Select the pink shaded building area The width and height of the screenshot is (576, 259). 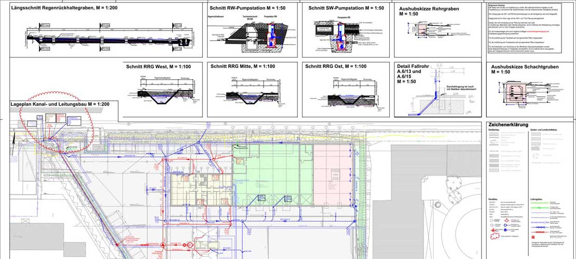click(x=332, y=174)
